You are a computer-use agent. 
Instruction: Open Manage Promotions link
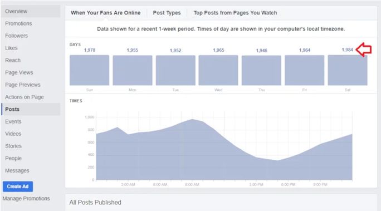tap(26, 198)
